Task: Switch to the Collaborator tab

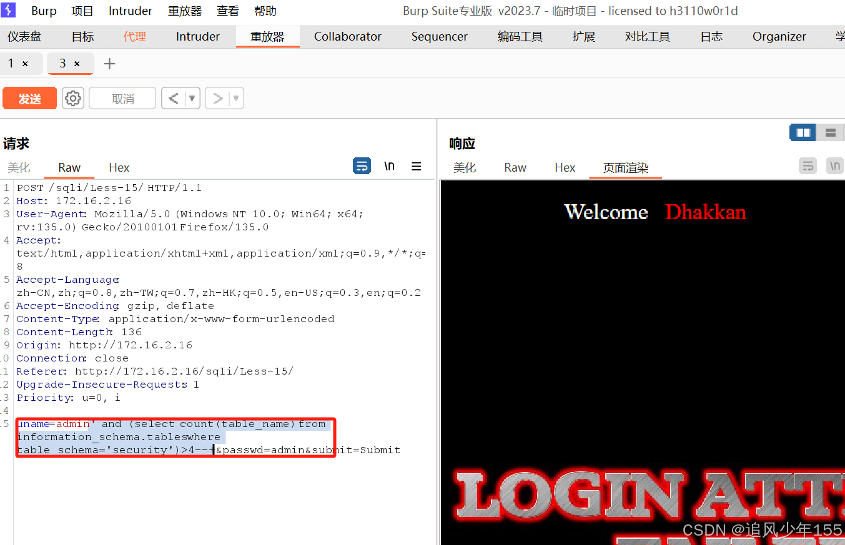Action: tap(348, 36)
